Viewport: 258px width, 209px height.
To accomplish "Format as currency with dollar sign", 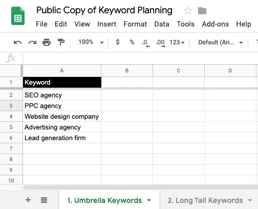I will [118, 42].
